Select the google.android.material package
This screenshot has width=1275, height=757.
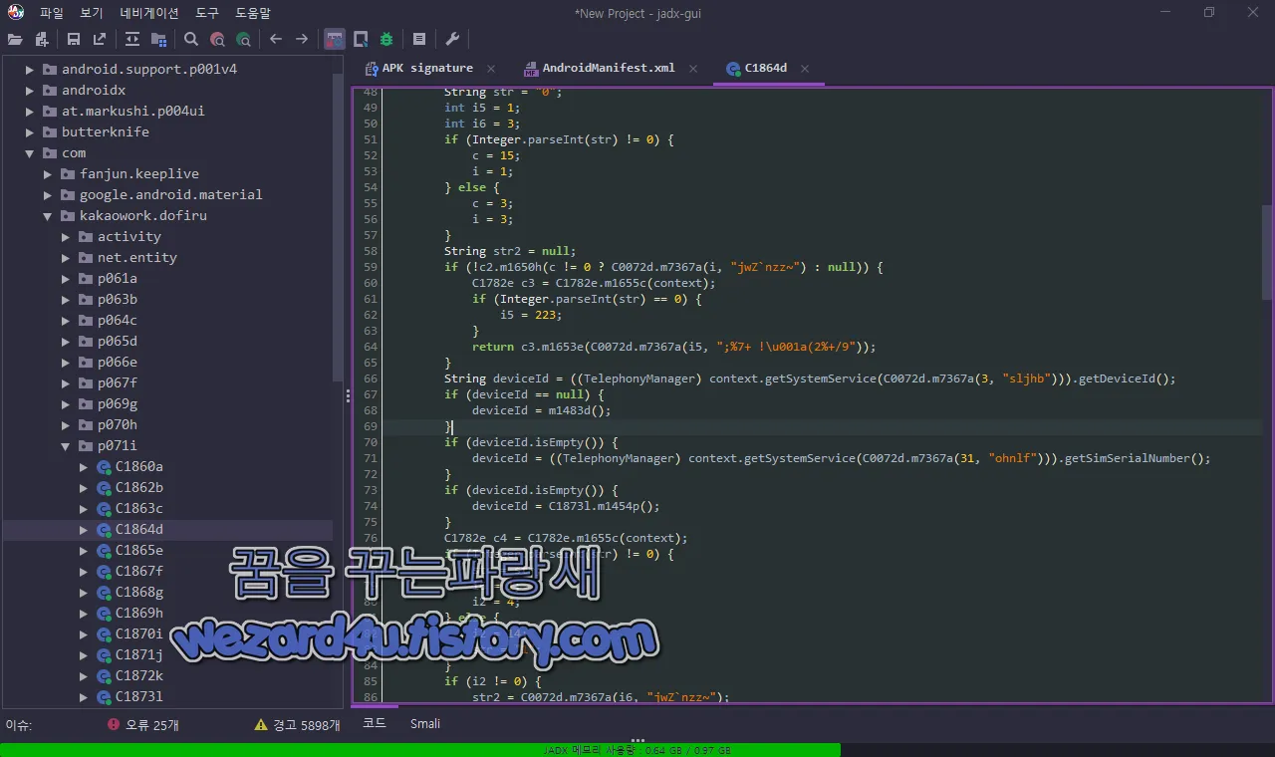tap(170, 194)
